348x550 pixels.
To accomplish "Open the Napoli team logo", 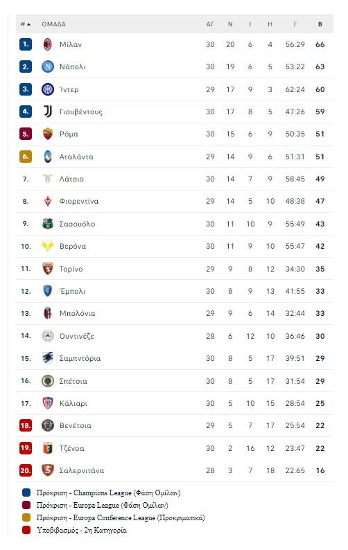I will click(47, 66).
